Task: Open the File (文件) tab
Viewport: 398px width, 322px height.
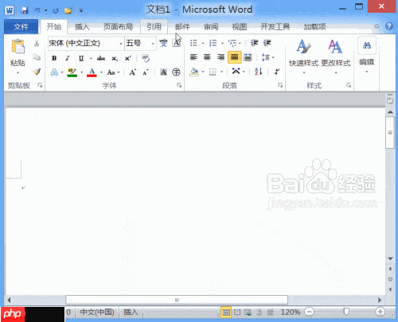Action: (x=21, y=26)
